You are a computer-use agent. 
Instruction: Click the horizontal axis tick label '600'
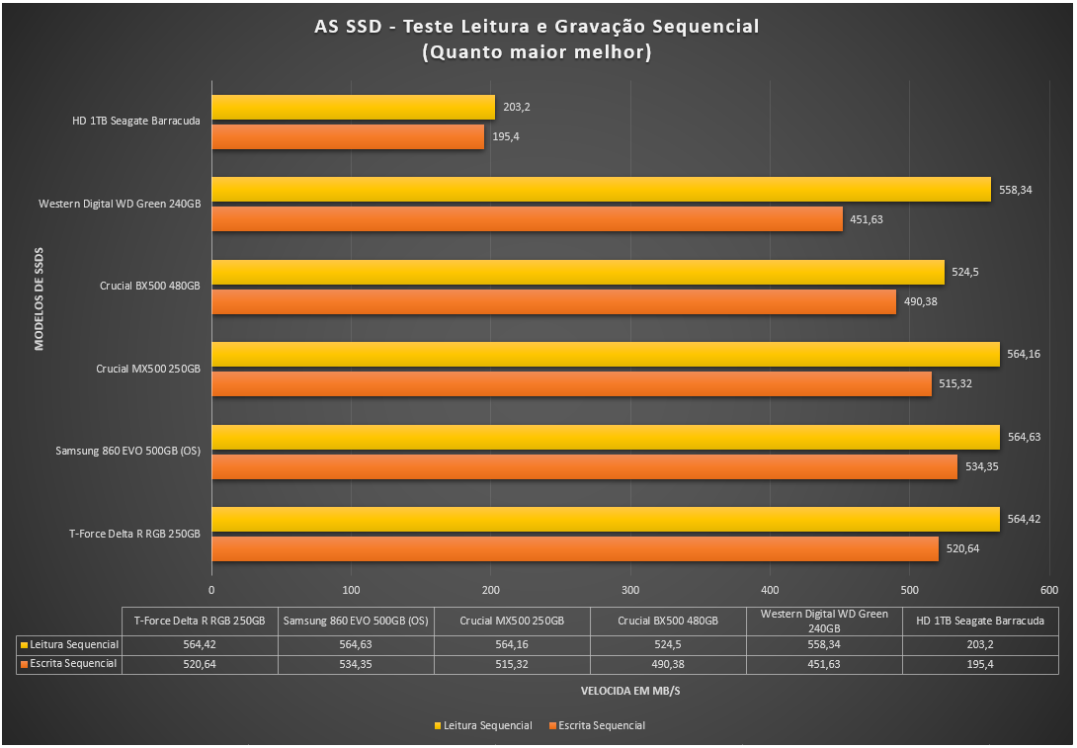click(x=1048, y=590)
